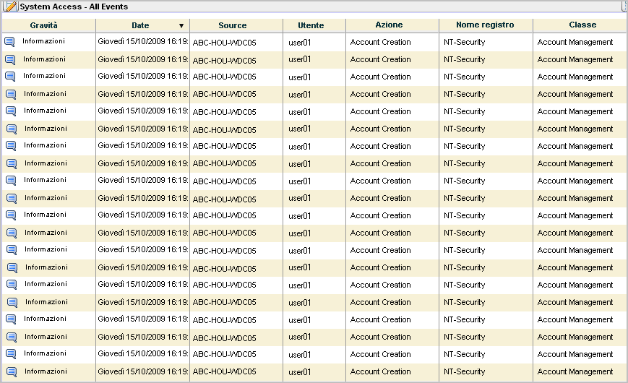Viewport: 628px width, 383px height.
Task: Sort by the Gravità column header
Action: coord(43,25)
